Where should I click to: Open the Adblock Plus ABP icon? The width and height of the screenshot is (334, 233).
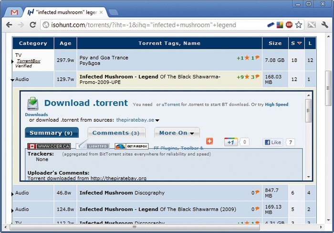tap(289, 25)
